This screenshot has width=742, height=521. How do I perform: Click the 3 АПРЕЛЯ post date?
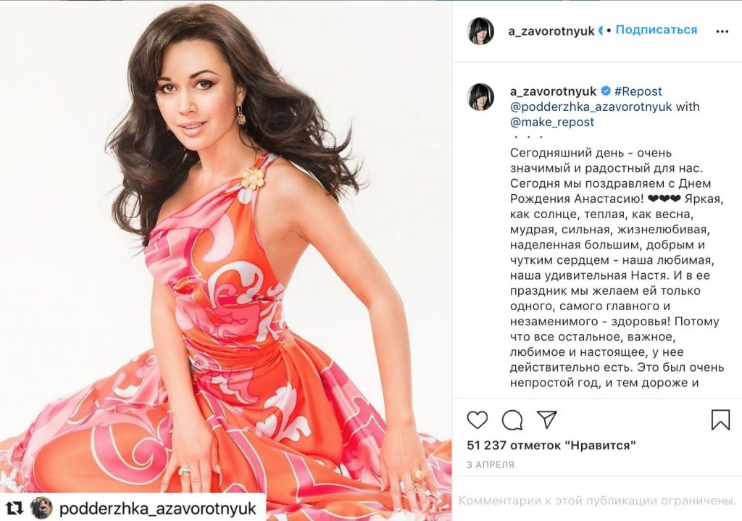click(491, 464)
